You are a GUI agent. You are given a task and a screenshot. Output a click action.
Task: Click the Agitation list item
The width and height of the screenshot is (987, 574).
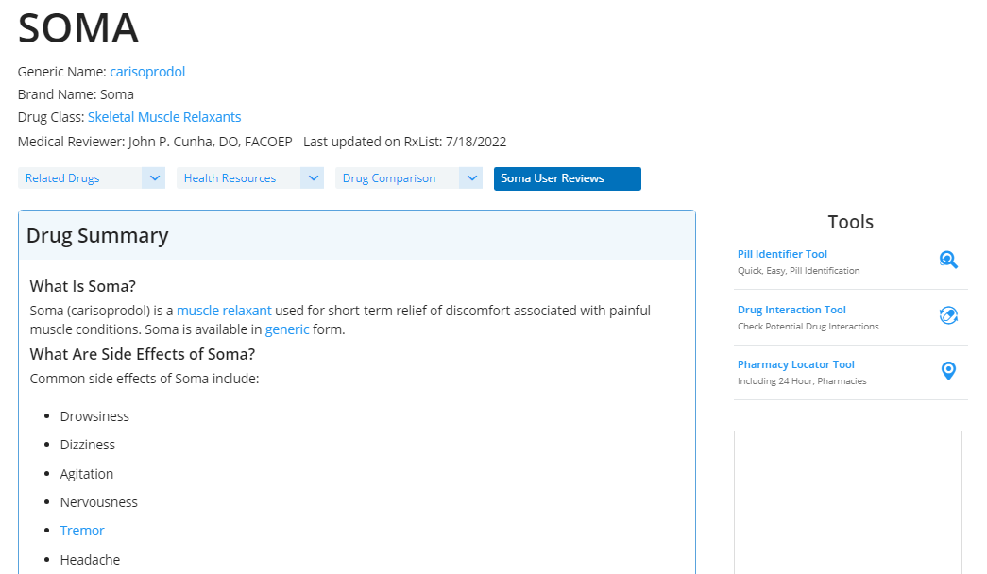[x=87, y=474]
